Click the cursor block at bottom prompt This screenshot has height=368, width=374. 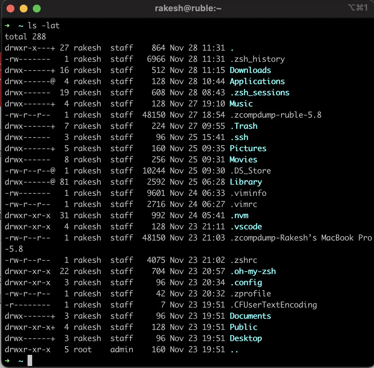point(30,360)
